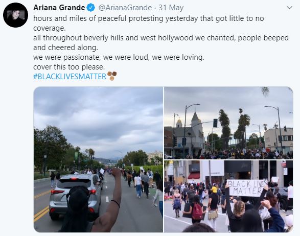Image resolution: width=300 pixels, height=236 pixels.
Task: Click the blue verified badge icon
Action: point(91,8)
